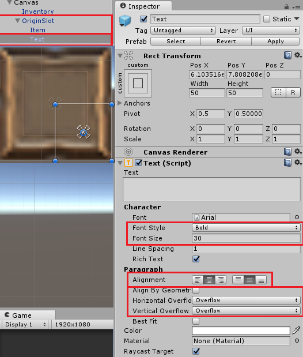This screenshot has width=303, height=357.
Task: Toggle raw edit mode R button
Action: click(x=293, y=92)
